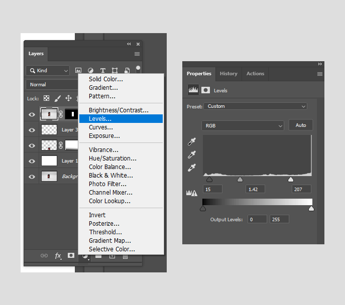Toggle layer filtering on/off switch

point(138,68)
